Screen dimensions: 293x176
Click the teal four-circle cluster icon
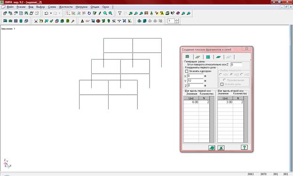click(139, 21)
